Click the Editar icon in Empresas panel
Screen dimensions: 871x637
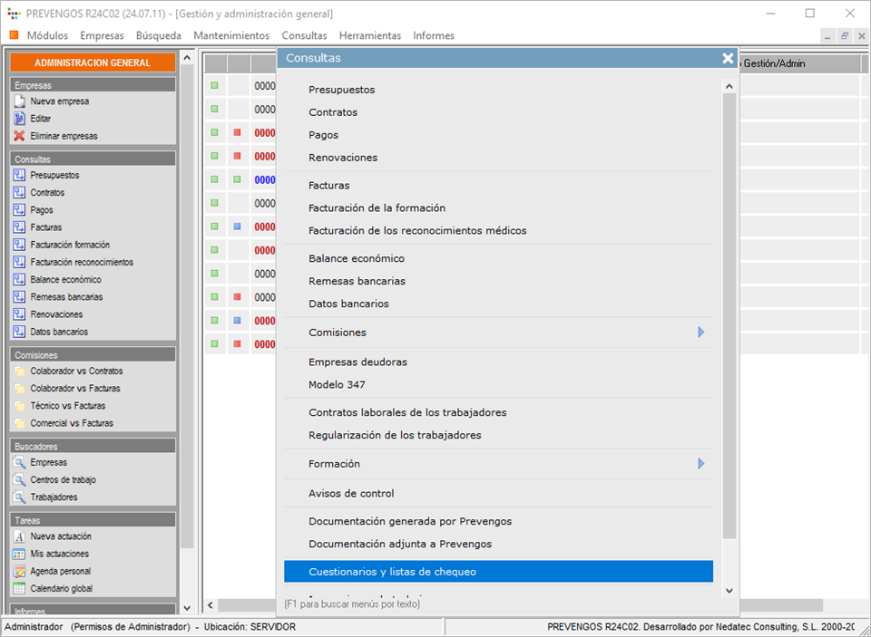coord(19,119)
